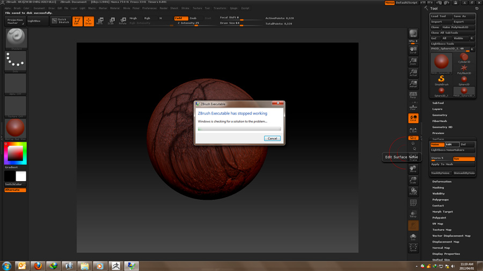Click Apply To Mesh button
This screenshot has width=483, height=271.
(x=452, y=164)
